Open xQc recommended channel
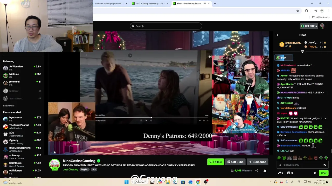 22,134
